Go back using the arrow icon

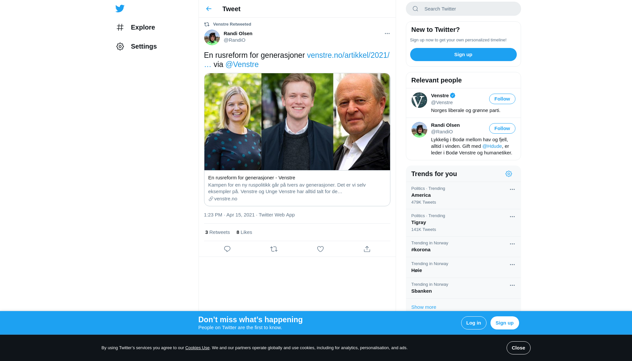tap(209, 9)
